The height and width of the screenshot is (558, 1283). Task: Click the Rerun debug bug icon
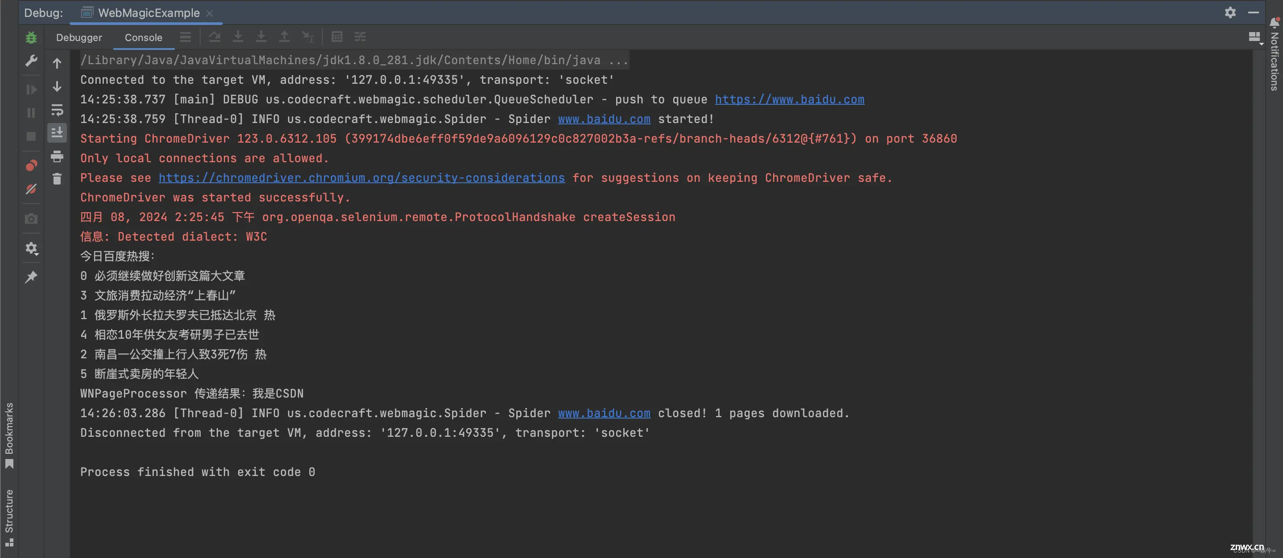click(x=31, y=37)
